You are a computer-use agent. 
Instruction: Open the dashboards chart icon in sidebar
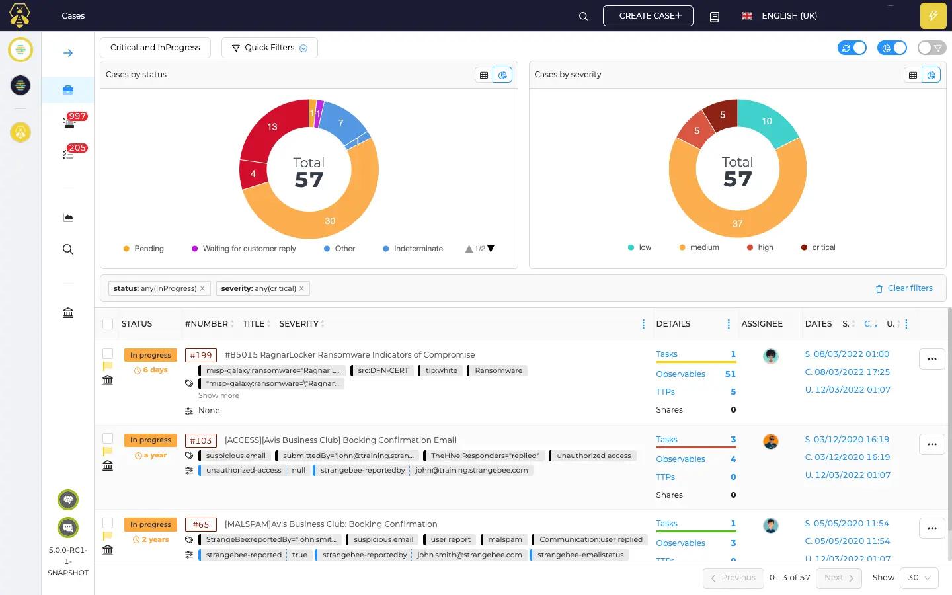click(68, 218)
